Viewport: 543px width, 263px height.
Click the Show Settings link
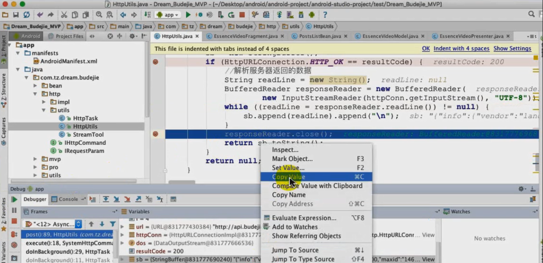click(512, 49)
